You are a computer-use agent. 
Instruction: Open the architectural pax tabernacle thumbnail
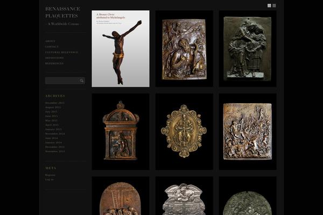click(x=121, y=132)
